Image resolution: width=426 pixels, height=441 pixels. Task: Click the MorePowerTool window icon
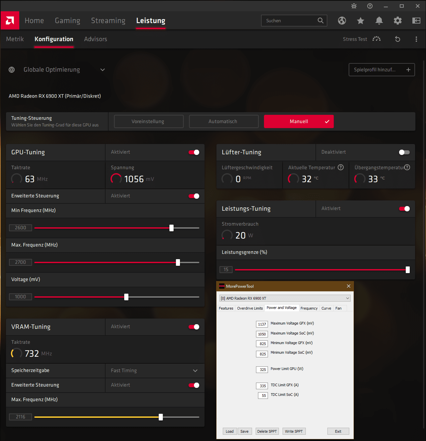tap(222, 286)
